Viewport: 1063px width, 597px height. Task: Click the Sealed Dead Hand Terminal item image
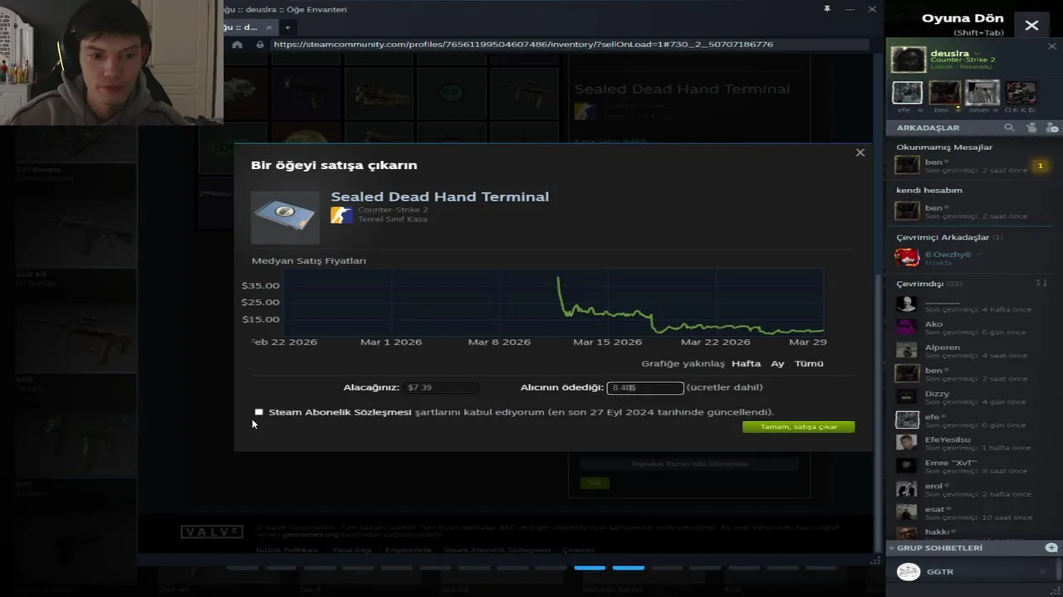point(285,217)
